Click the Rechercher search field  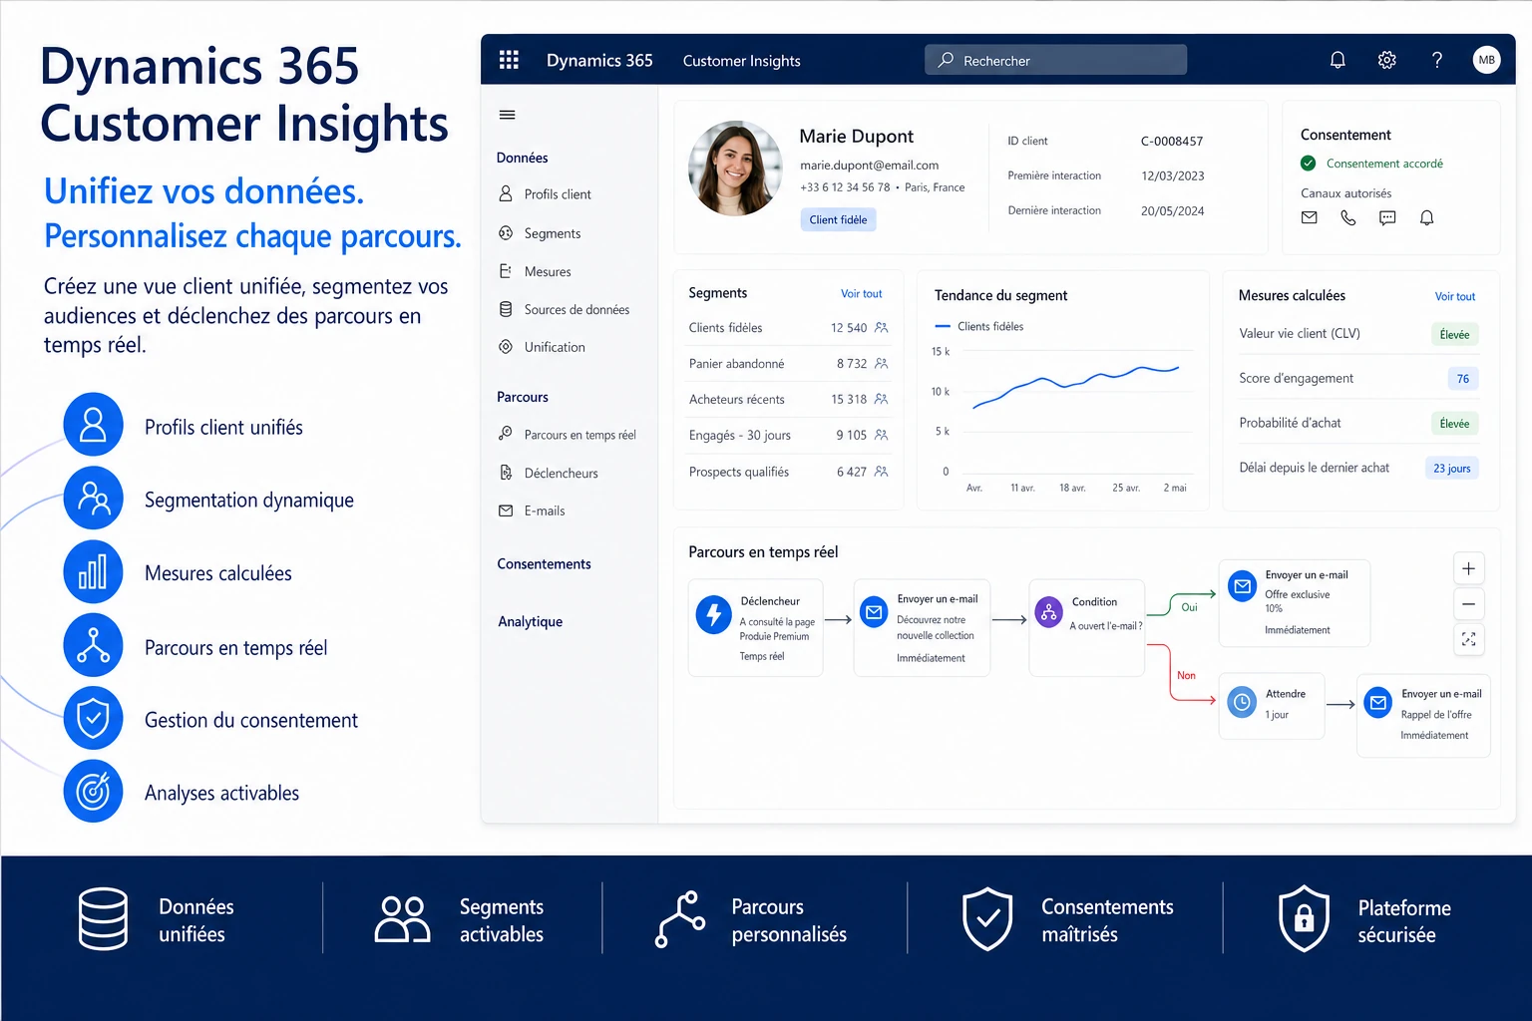(1055, 60)
